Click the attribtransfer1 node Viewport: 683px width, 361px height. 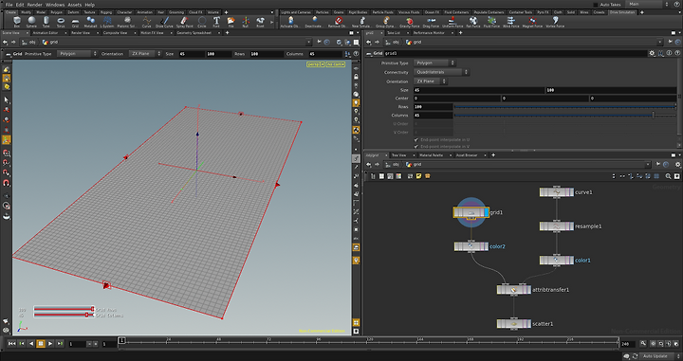click(x=513, y=290)
